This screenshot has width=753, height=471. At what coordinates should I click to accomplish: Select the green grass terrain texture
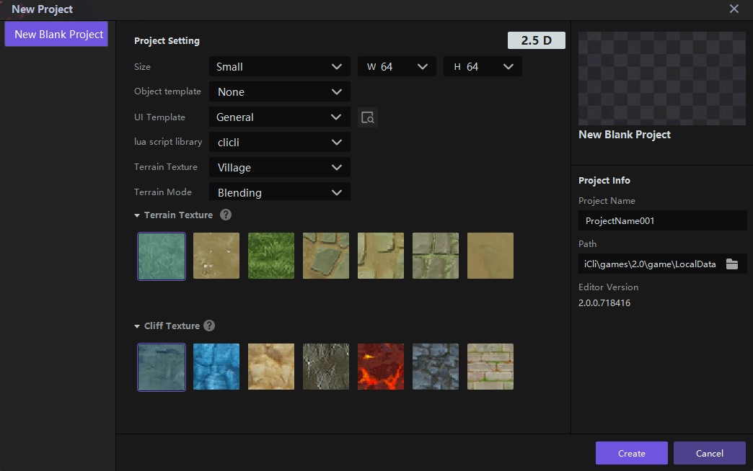tap(271, 256)
